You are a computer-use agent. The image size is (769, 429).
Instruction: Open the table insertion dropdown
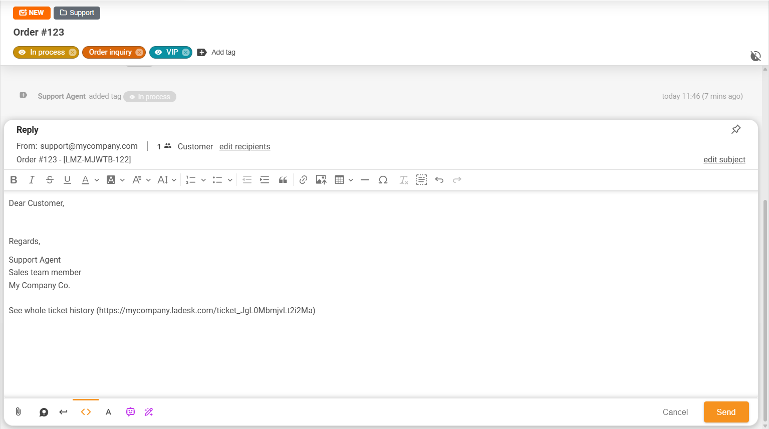coord(351,179)
